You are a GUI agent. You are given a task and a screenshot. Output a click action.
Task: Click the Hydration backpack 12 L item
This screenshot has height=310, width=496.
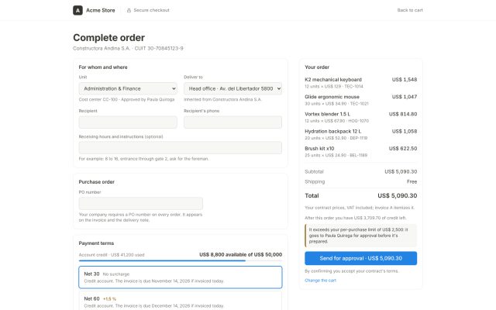[x=360, y=134]
